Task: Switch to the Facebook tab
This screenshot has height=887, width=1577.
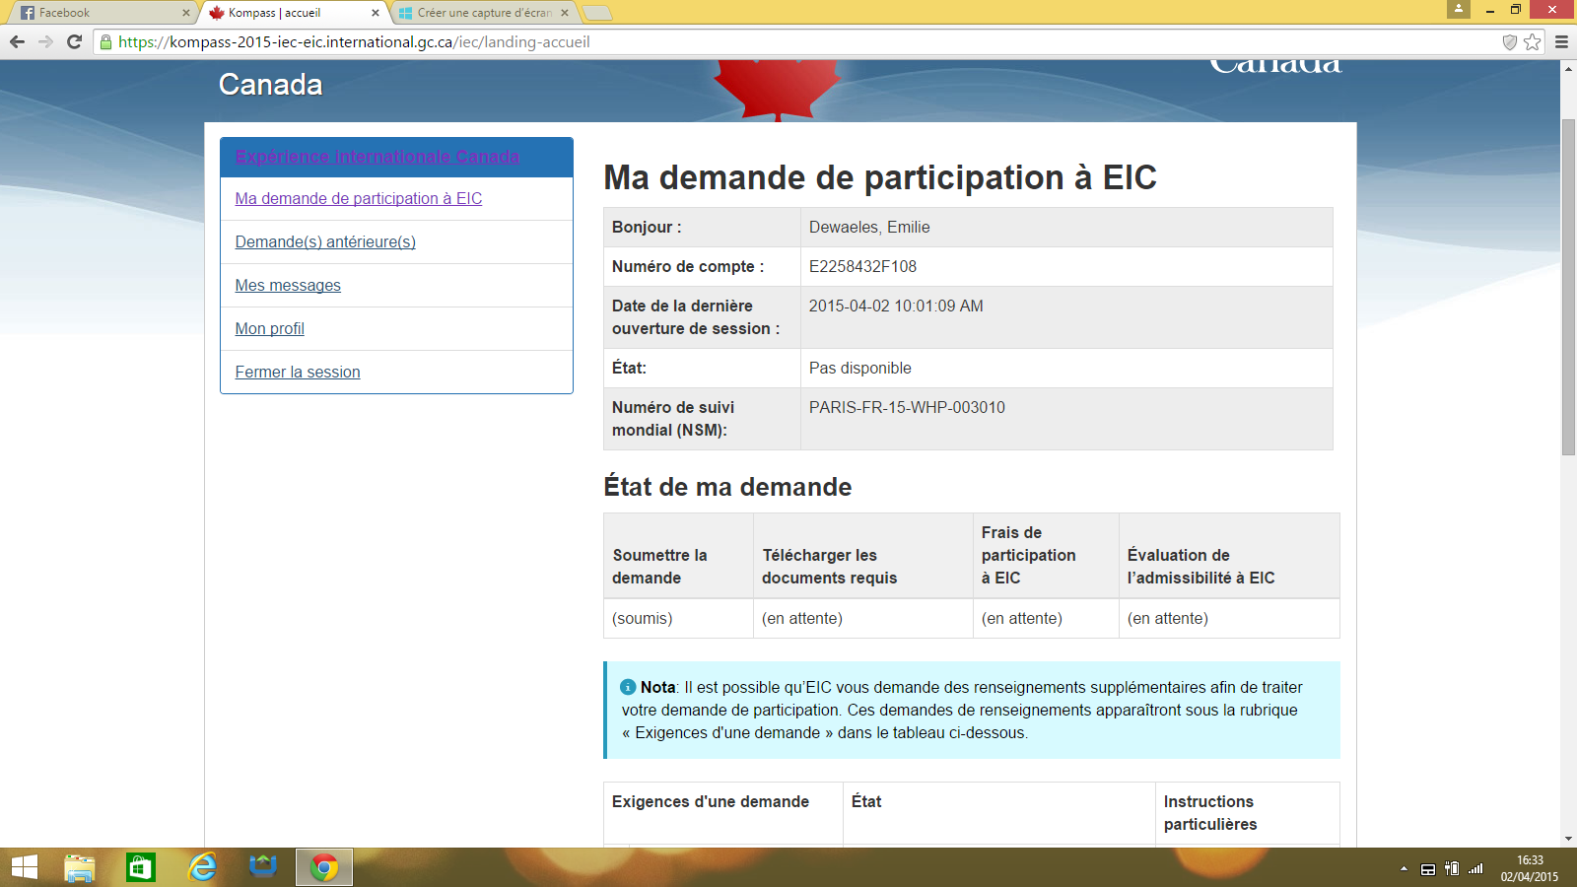Action: tap(99, 13)
